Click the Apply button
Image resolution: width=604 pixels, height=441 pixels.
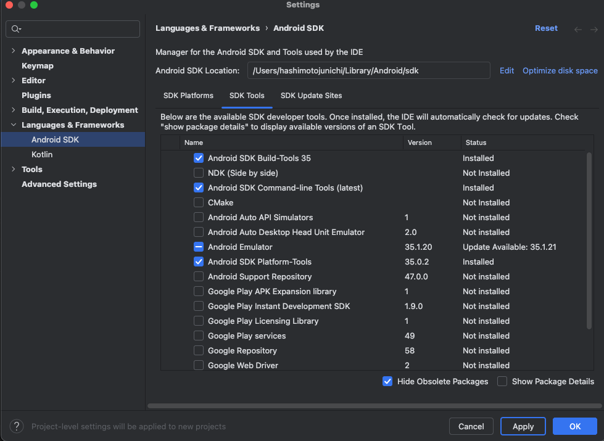523,426
